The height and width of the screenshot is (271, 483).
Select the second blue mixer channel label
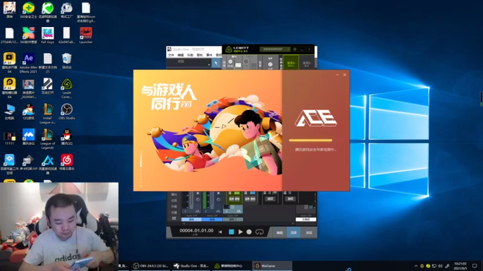click(x=212, y=219)
